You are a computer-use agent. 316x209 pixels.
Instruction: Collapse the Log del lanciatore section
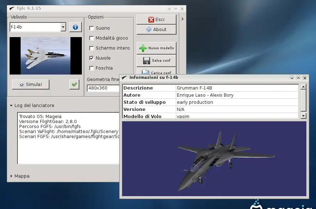point(11,106)
